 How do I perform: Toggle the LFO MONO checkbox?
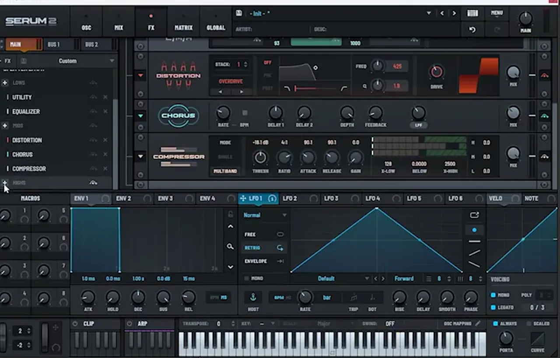coord(246,278)
